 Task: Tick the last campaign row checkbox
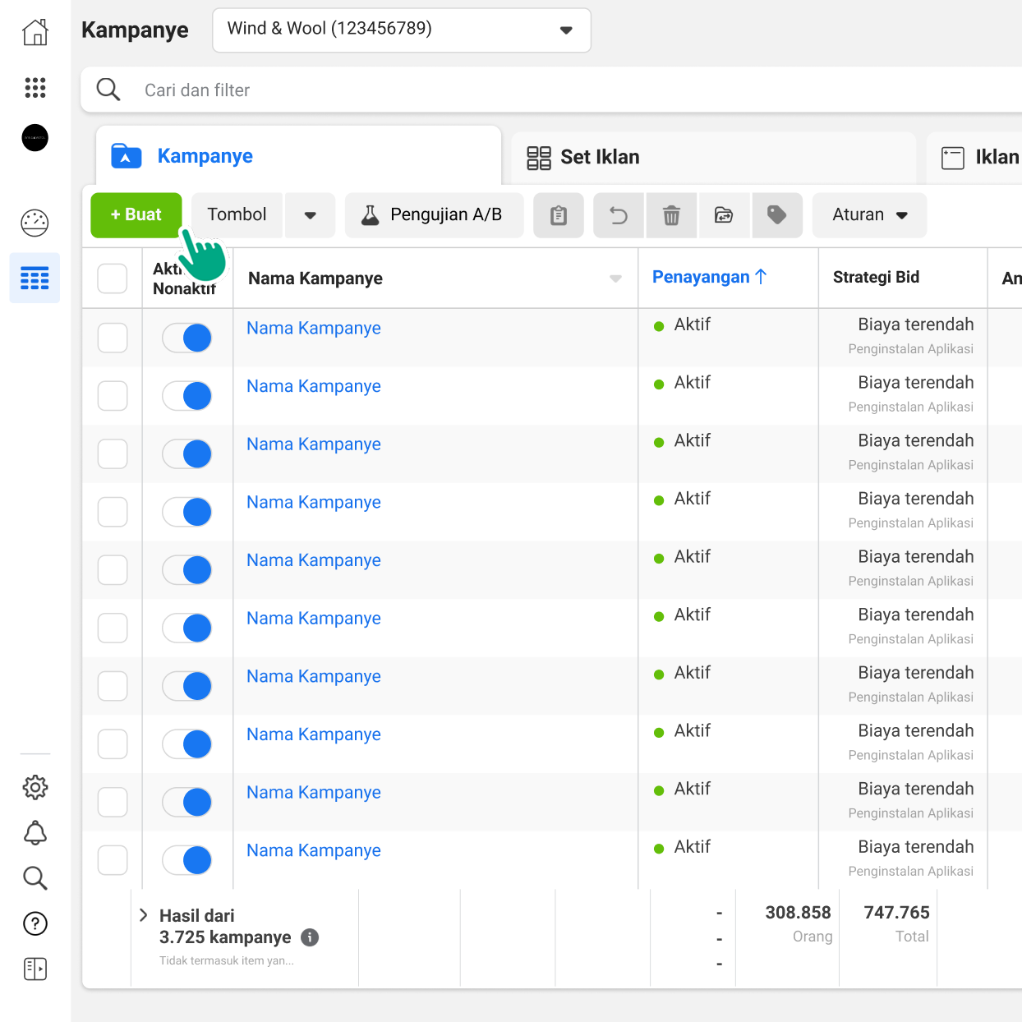pyautogui.click(x=113, y=860)
